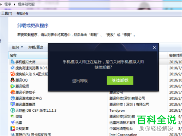The image size is (182, 136).
Task: Click 程序 in the breadcrumb path
Action: [x=8, y=4]
